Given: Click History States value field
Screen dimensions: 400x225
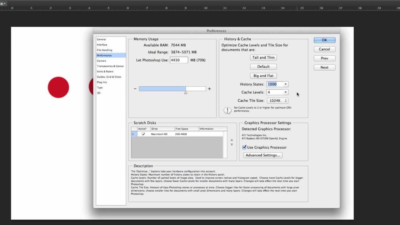Looking at the screenshot, I should tap(275, 84).
